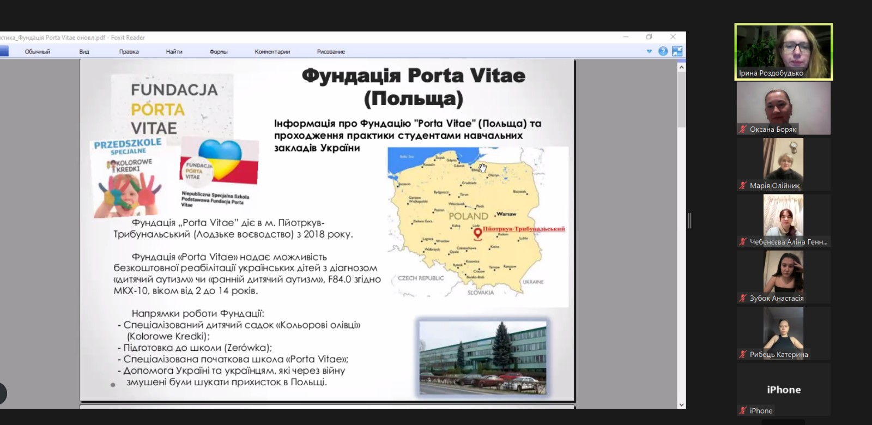Open the Обычный ribbon tab
This screenshot has width=872, height=425.
[37, 52]
